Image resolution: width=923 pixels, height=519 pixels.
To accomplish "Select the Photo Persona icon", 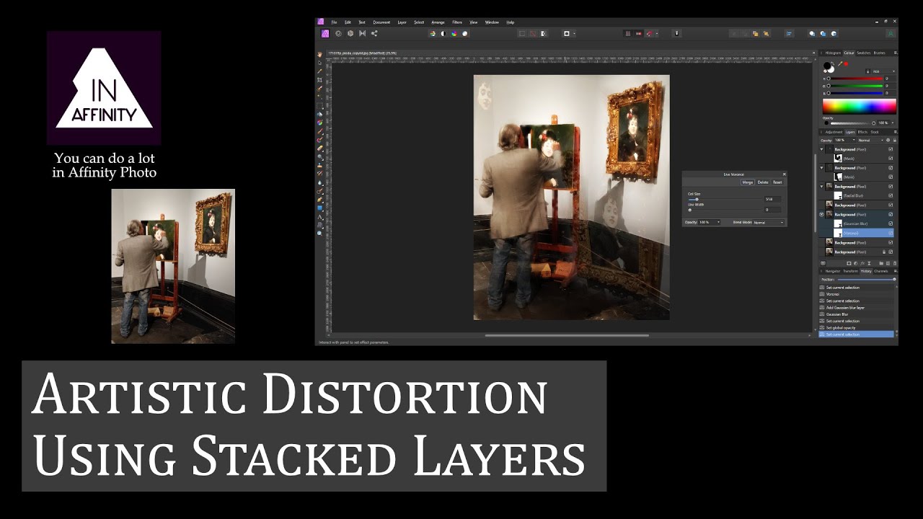I will [325, 33].
